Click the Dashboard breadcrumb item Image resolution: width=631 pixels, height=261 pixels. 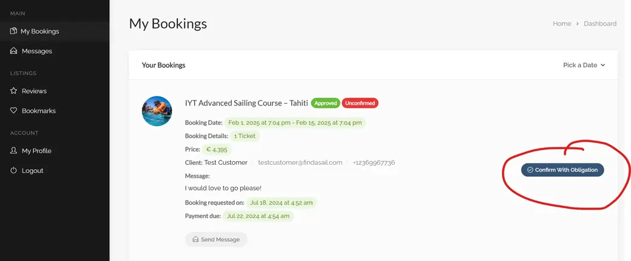point(599,24)
